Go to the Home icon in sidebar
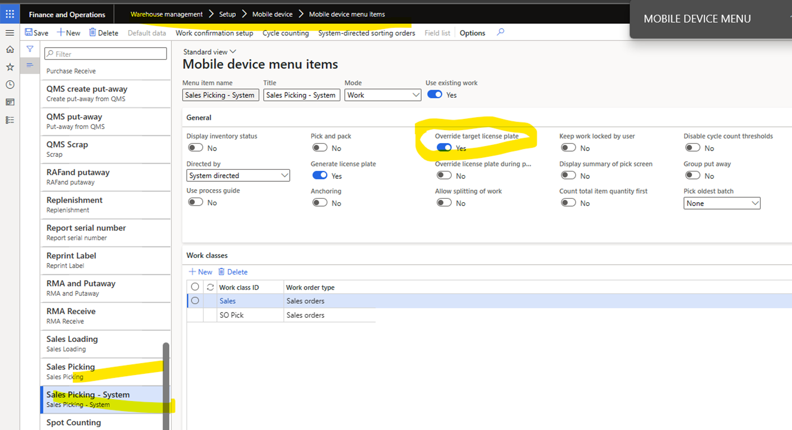Screen dimensions: 792x430 10,49
